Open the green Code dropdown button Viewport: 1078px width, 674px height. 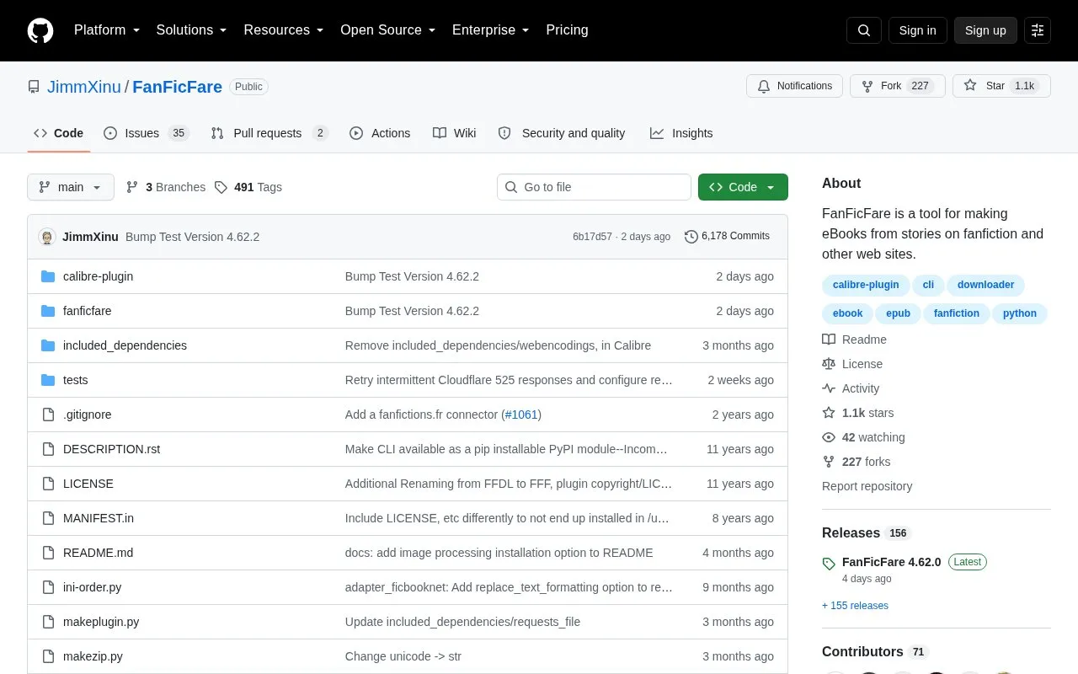pyautogui.click(x=743, y=187)
